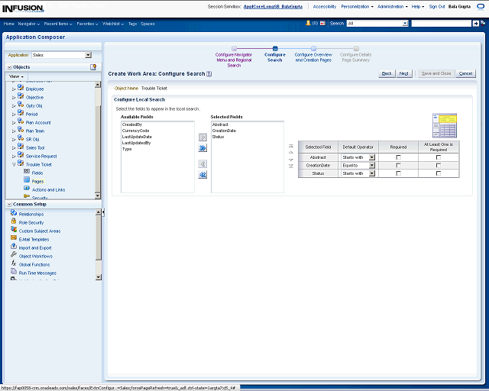Click the Next button
This screenshot has height=391, width=489.
click(x=404, y=73)
